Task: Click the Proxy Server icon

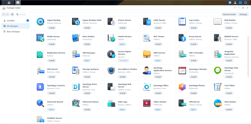Action: point(182,38)
